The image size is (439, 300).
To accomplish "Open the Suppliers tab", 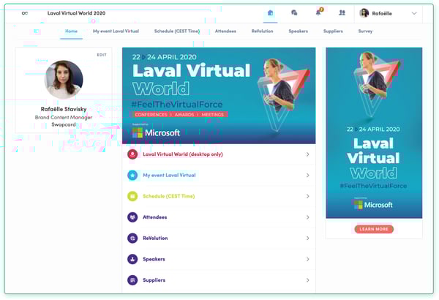I will 333,31.
